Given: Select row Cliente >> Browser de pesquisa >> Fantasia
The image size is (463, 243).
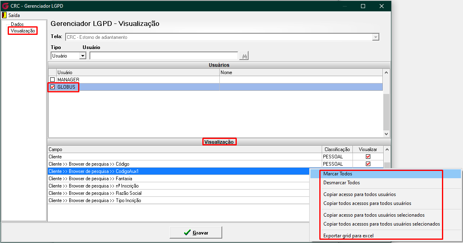Looking at the screenshot, I should coord(178,179).
